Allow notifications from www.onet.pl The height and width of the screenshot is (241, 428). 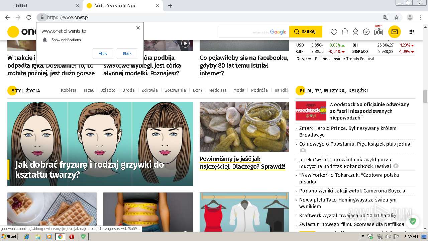(x=103, y=54)
